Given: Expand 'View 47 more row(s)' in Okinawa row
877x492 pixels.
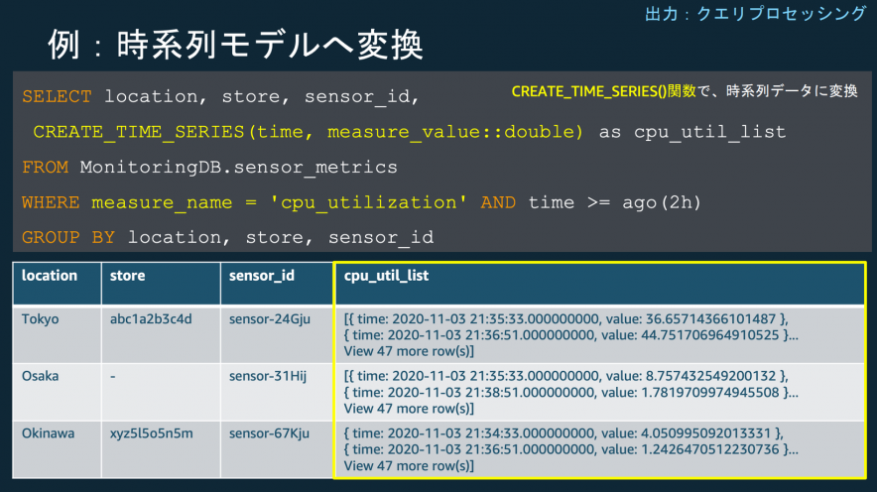Looking at the screenshot, I should (409, 465).
